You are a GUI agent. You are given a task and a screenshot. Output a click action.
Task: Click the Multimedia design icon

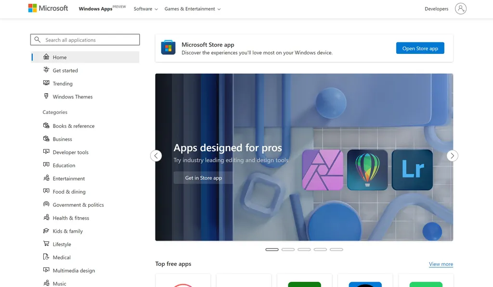46,270
